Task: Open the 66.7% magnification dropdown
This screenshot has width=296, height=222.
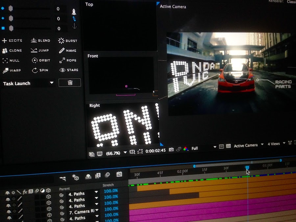Action: (x=116, y=153)
